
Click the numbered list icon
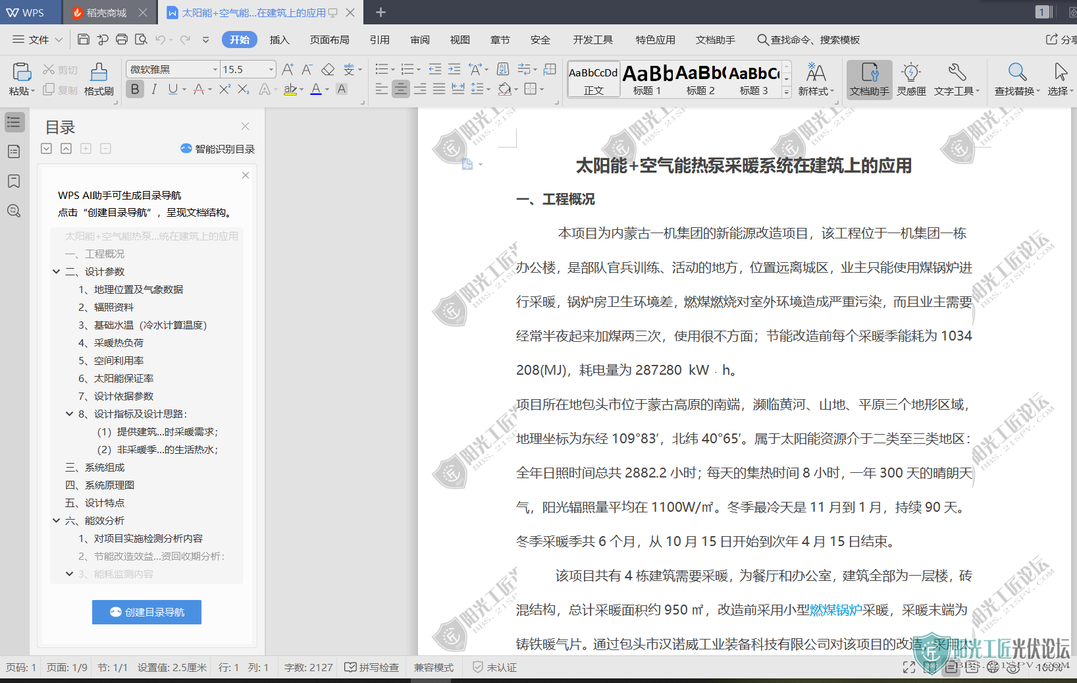point(407,69)
